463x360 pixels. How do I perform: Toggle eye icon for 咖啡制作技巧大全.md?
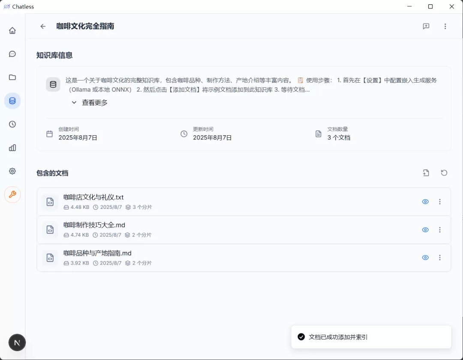425,230
